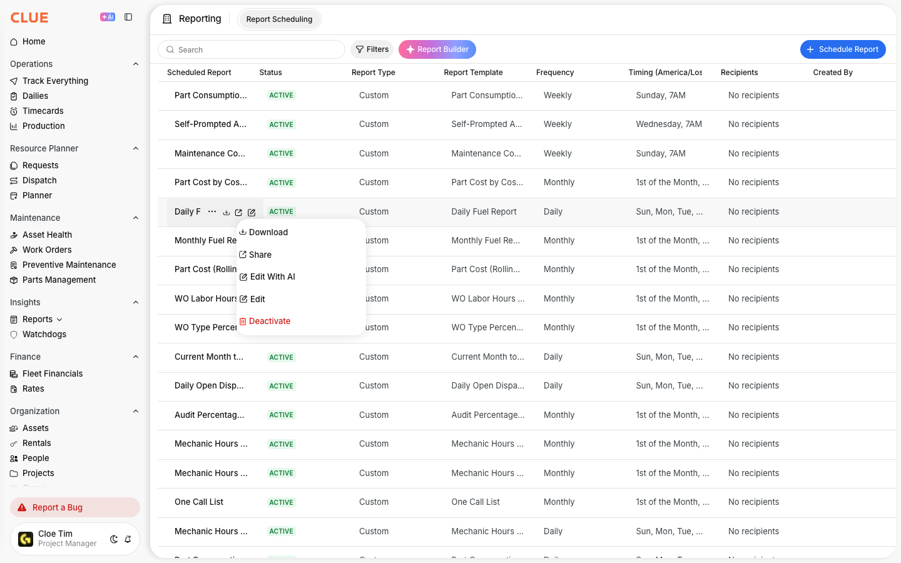Focus the Search input field
This screenshot has height=563, width=901.
point(252,49)
